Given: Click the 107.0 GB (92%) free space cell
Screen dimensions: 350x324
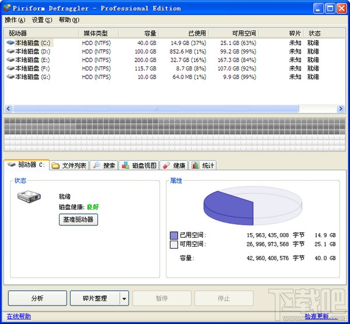Looking at the screenshot, I should coord(237,68).
